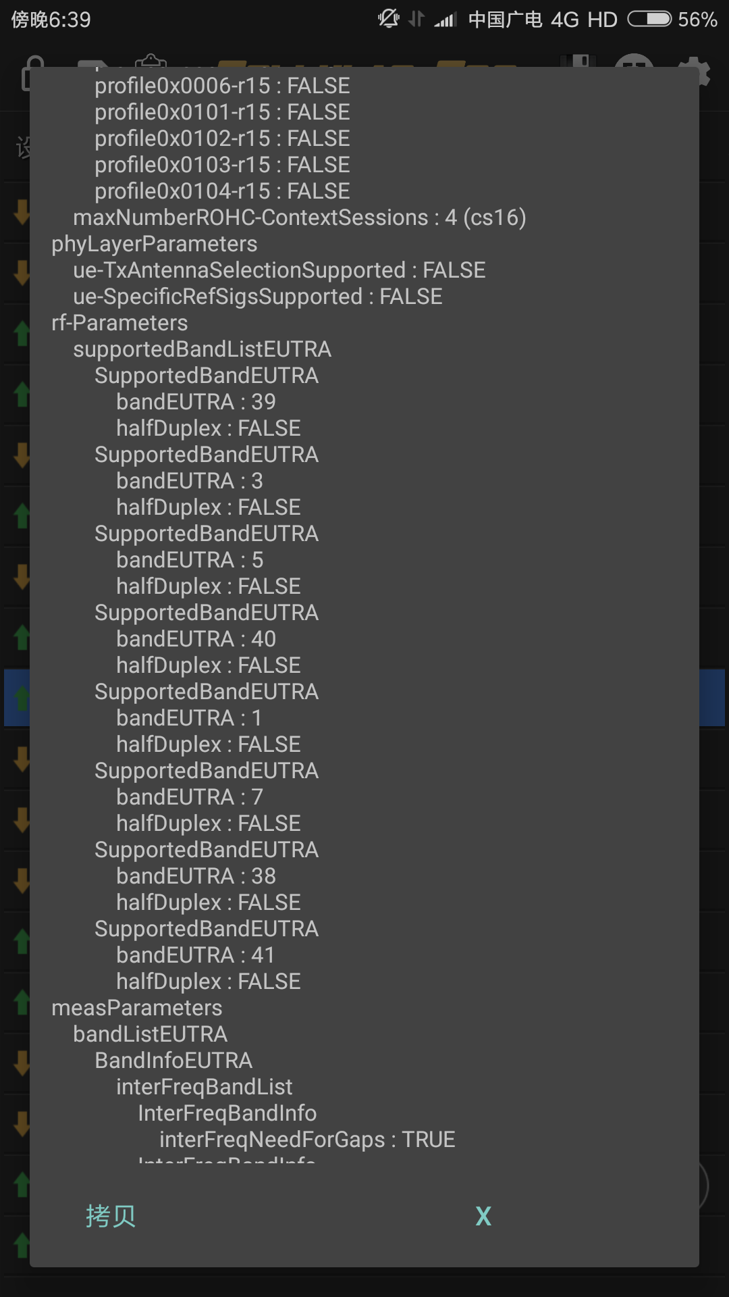The image size is (729, 1297).
Task: Select the supportedBandListEUTRA node
Action: click(x=202, y=349)
